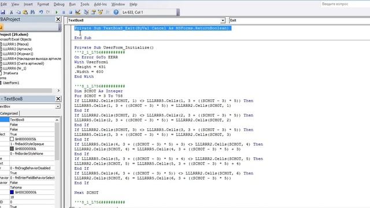Screen dimensions: 370x208
Task: Open Properties Window via toolbar icon
Action: point(94,12)
